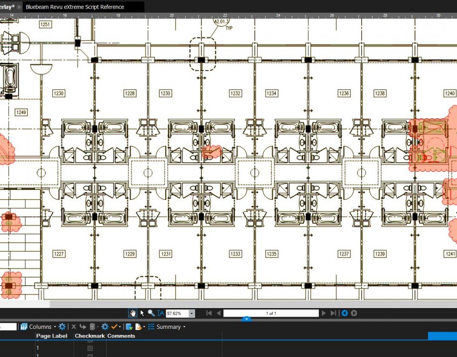Activate the Zoom magnifier tool
Image resolution: width=457 pixels, height=357 pixels.
[151, 313]
